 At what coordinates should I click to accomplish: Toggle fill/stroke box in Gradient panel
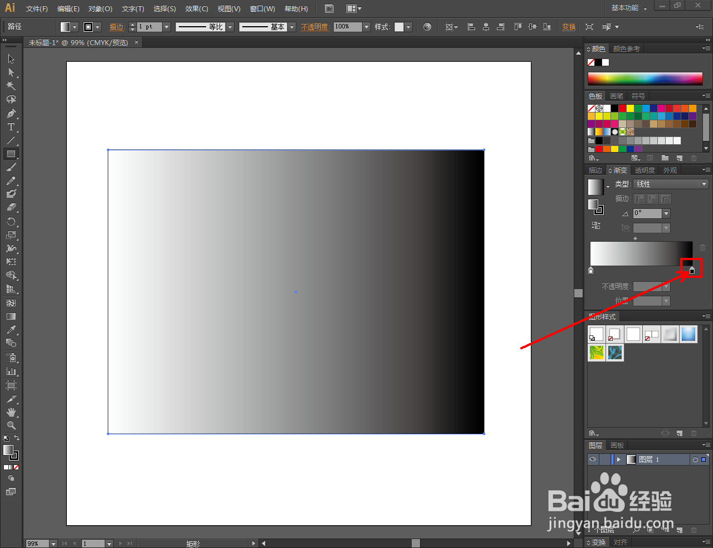(x=595, y=207)
